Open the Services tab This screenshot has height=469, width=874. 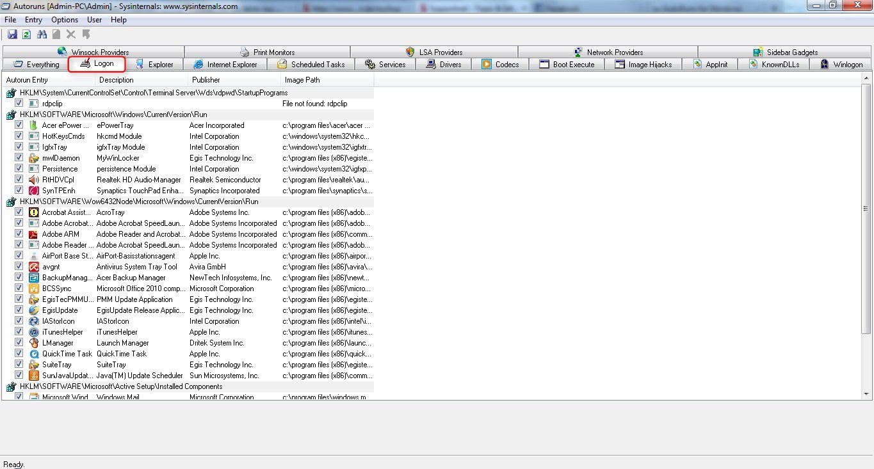pyautogui.click(x=385, y=65)
